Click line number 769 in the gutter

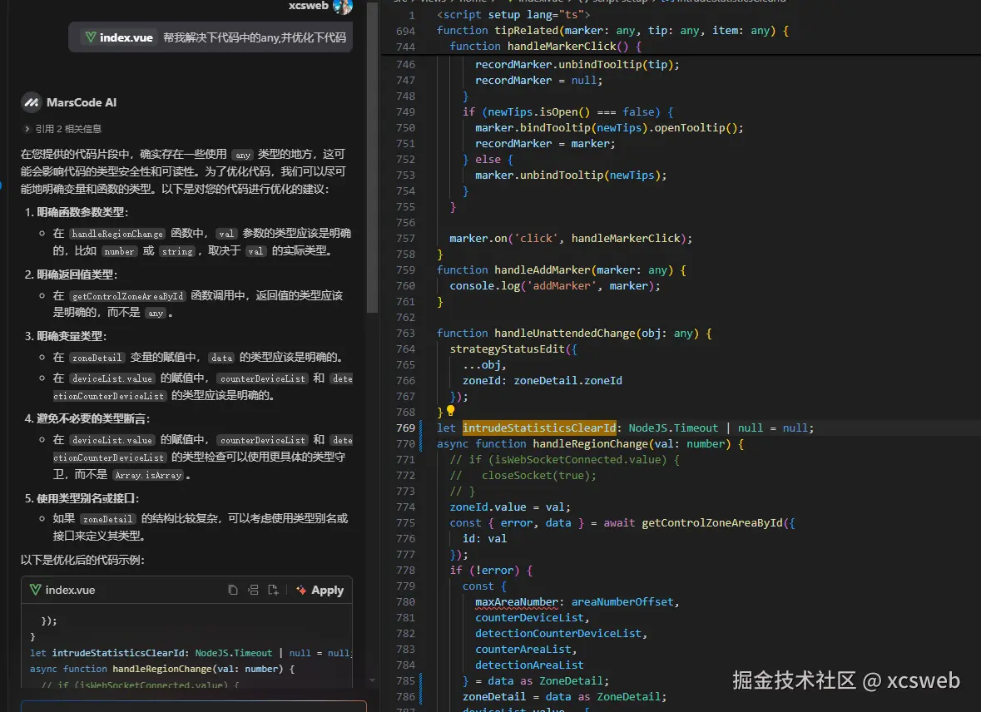pyautogui.click(x=405, y=428)
